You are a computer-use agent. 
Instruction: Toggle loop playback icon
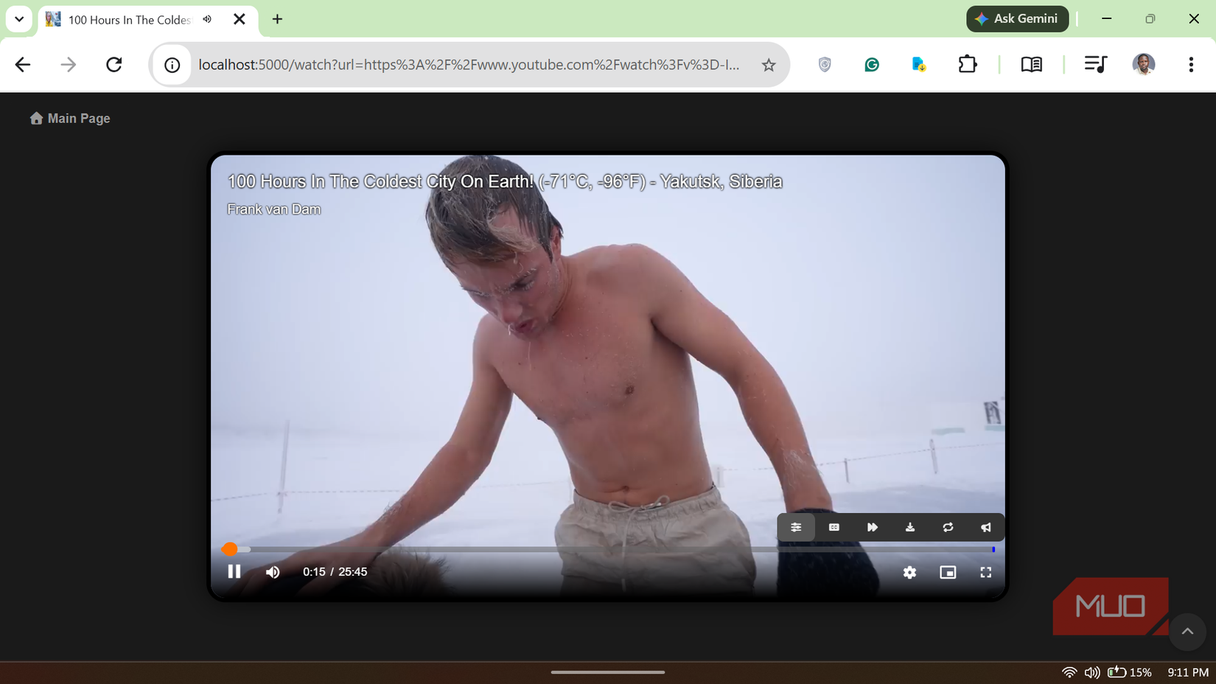click(948, 528)
